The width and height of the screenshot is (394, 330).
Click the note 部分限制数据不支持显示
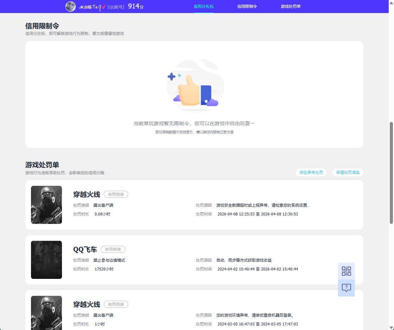coord(194,132)
